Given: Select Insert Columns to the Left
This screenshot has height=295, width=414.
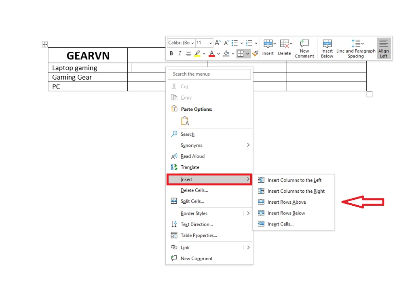Looking at the screenshot, I should (294, 180).
